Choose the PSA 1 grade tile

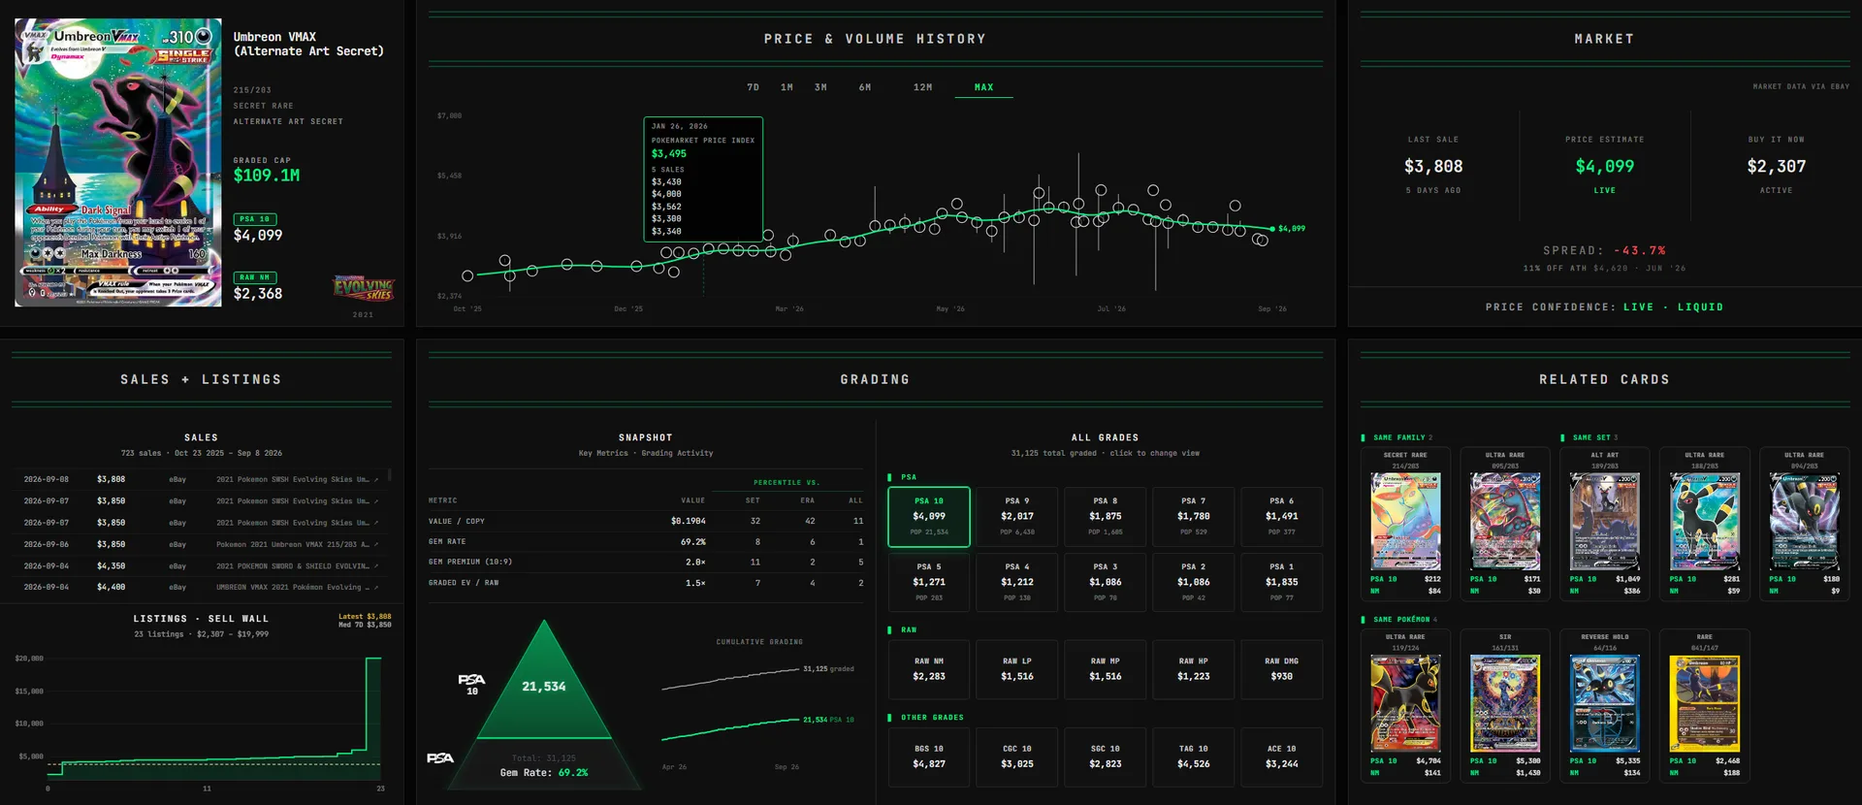point(1282,582)
